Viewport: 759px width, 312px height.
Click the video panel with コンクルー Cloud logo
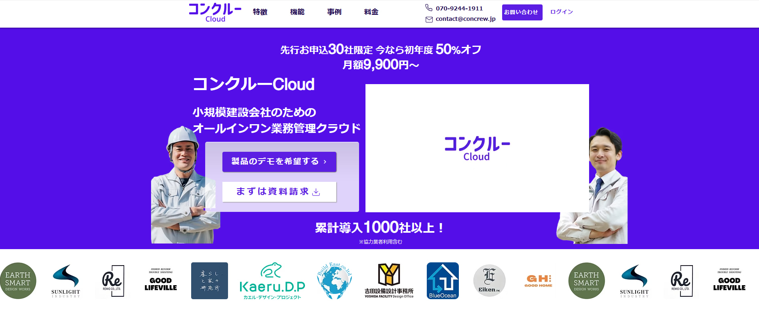(x=477, y=148)
